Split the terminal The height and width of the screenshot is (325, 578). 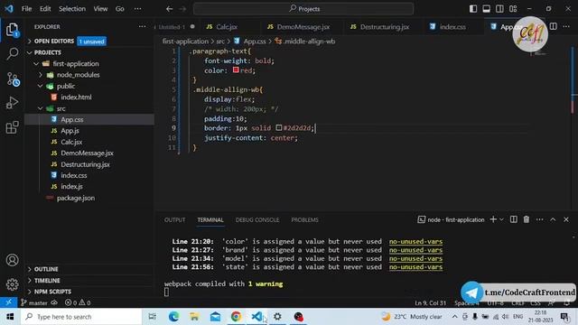tap(514, 219)
